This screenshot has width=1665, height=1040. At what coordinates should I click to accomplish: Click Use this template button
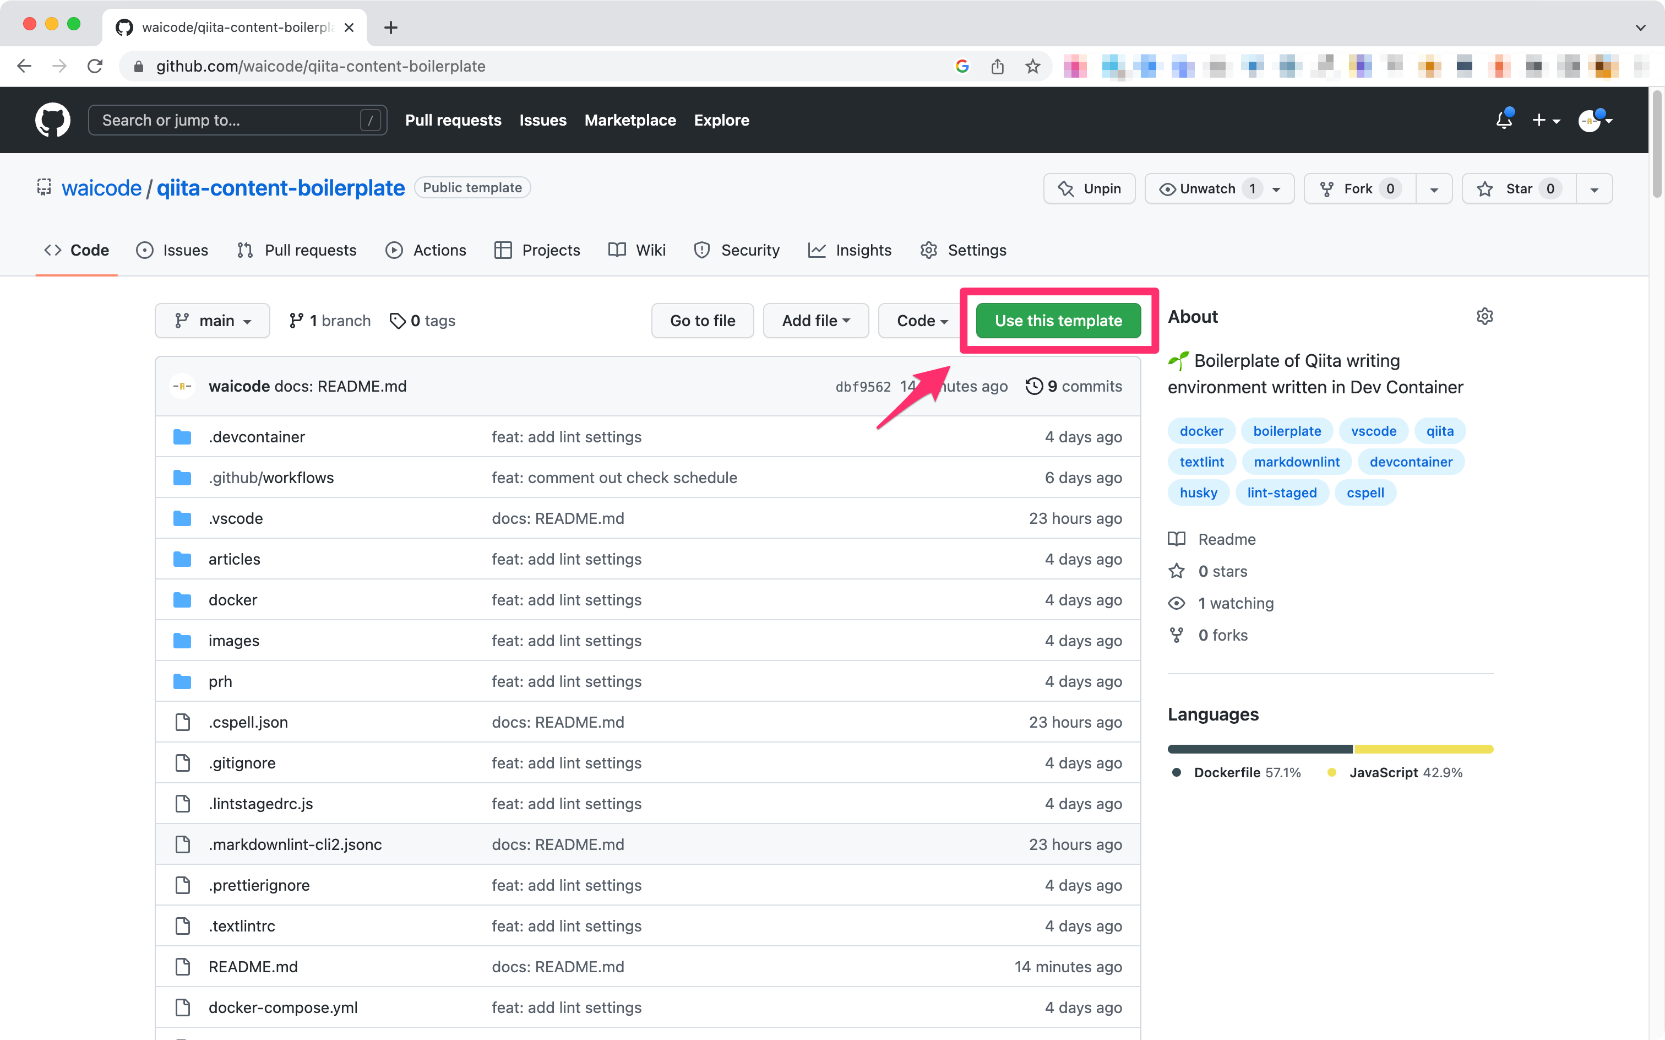(1058, 321)
